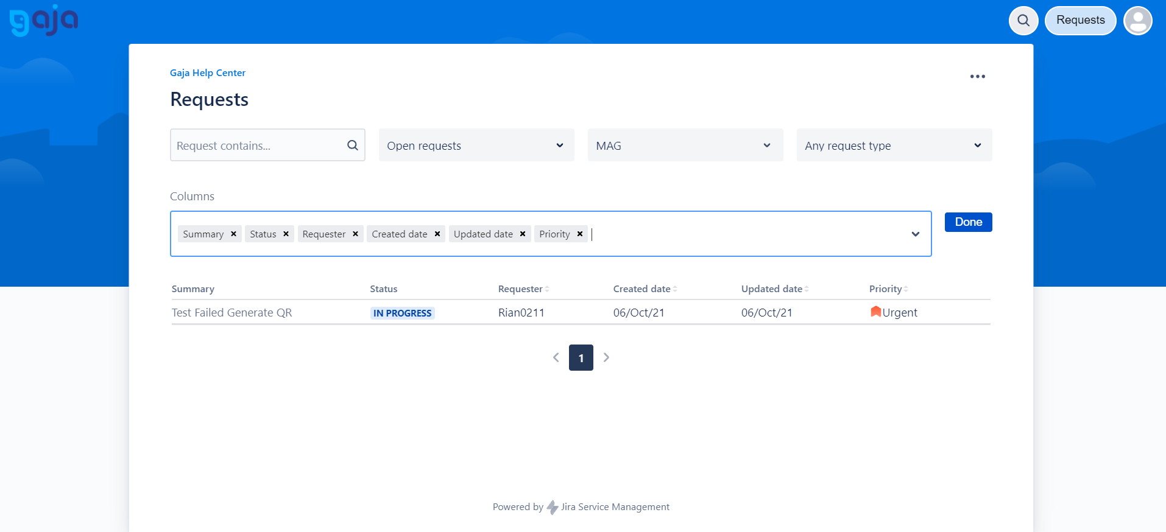Image resolution: width=1166 pixels, height=532 pixels.
Task: Click the header search magnifier icon
Action: (x=1023, y=21)
